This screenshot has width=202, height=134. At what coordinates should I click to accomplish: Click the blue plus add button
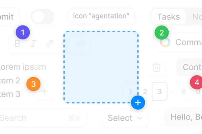tap(138, 103)
